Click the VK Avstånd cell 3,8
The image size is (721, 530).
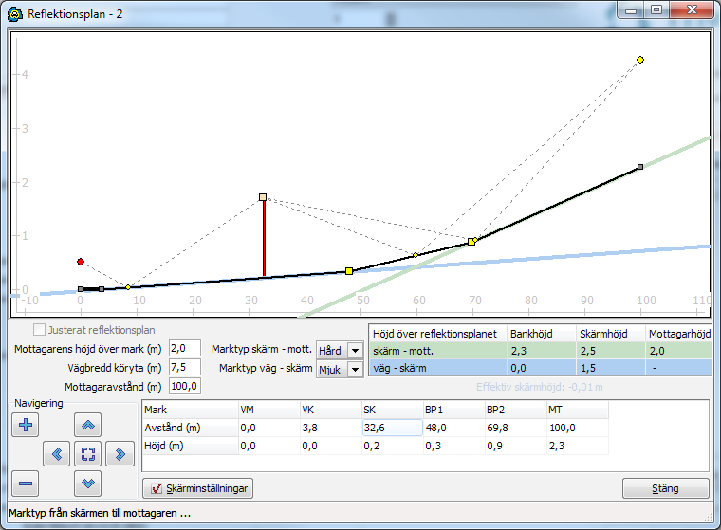pos(330,428)
